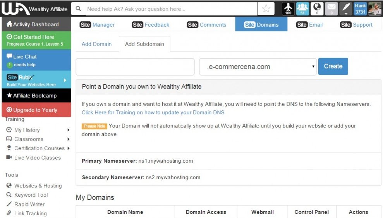Open the Live Chat panel

coord(36,60)
